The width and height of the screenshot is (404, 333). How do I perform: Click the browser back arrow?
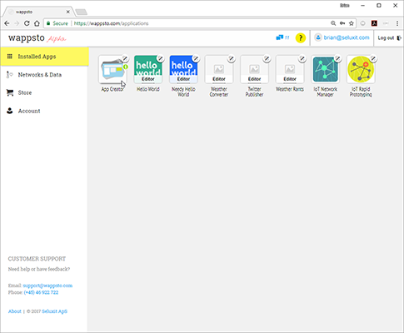tap(7, 23)
